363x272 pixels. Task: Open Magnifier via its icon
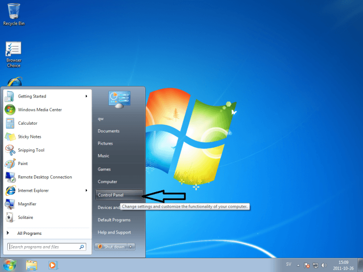10,204
